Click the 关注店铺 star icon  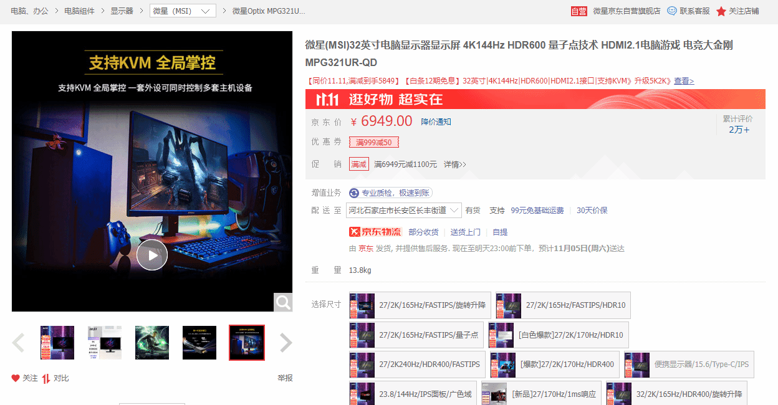point(721,11)
